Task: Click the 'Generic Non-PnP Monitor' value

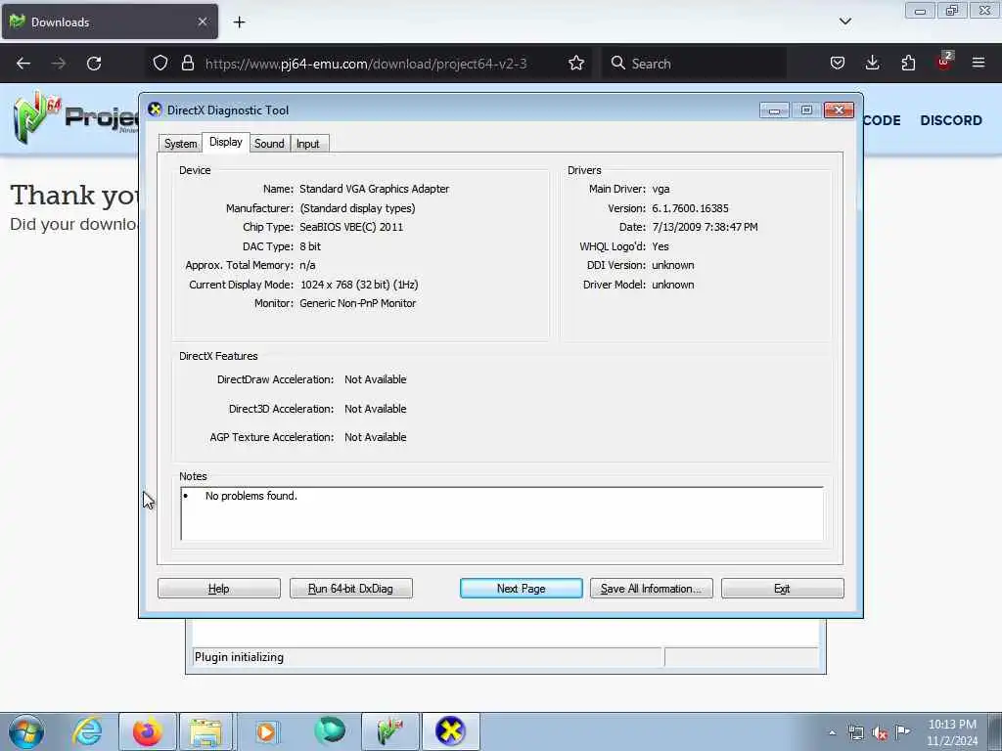Action: click(358, 303)
